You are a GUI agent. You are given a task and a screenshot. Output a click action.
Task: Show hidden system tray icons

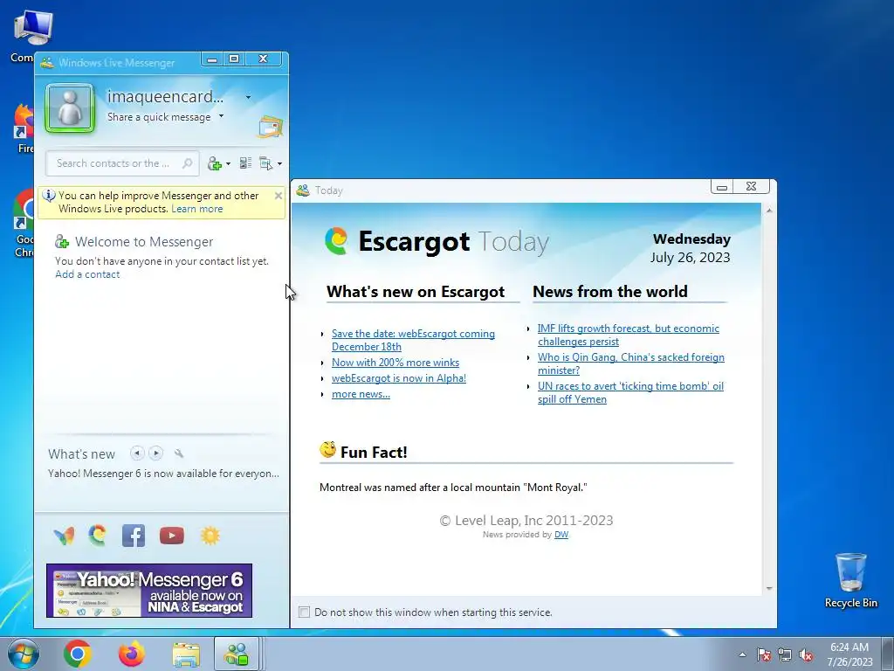(x=742, y=654)
